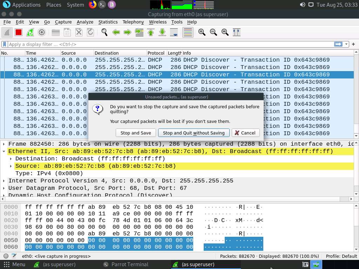Click the hex pane vertical scrollbar

coord(356,228)
